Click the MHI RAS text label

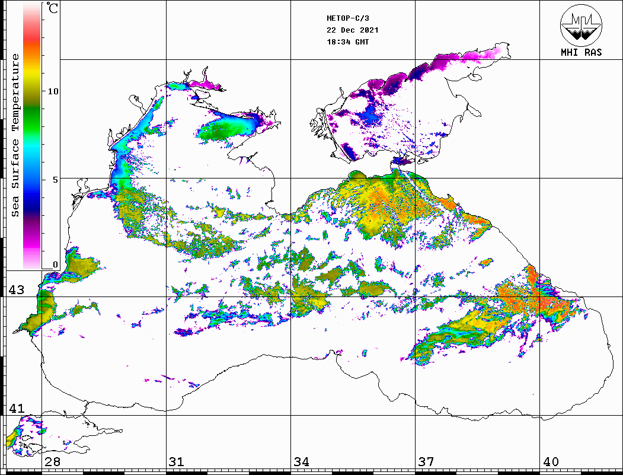point(582,52)
